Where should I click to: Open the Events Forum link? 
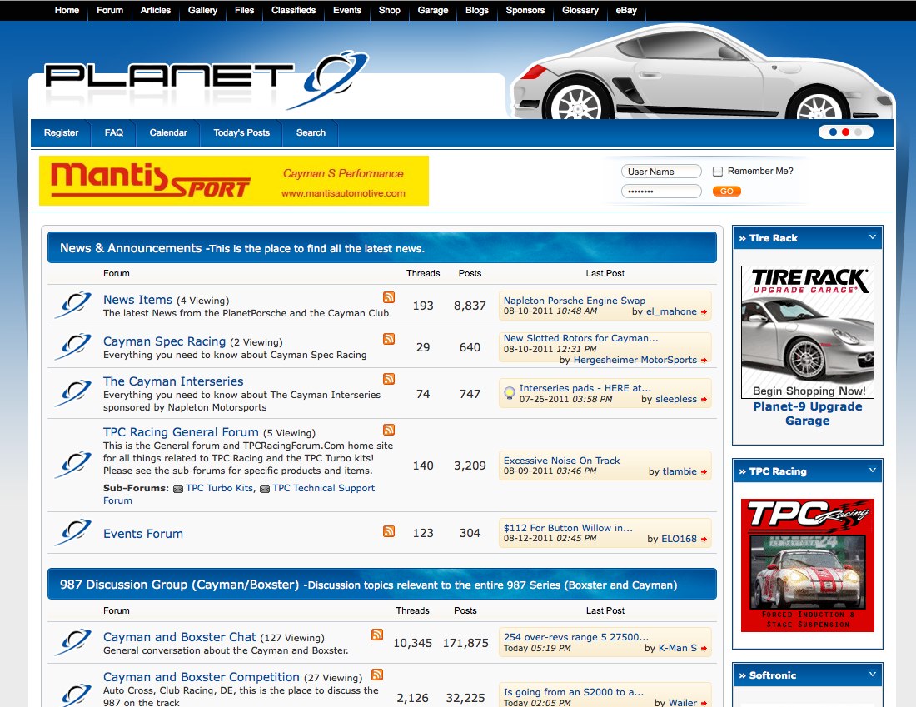click(x=143, y=534)
